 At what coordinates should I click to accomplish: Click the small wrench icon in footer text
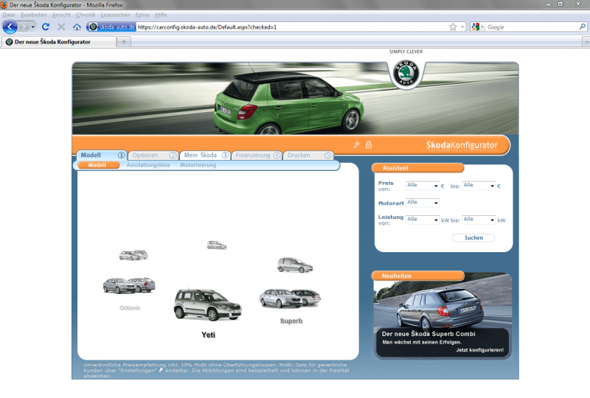(x=161, y=370)
